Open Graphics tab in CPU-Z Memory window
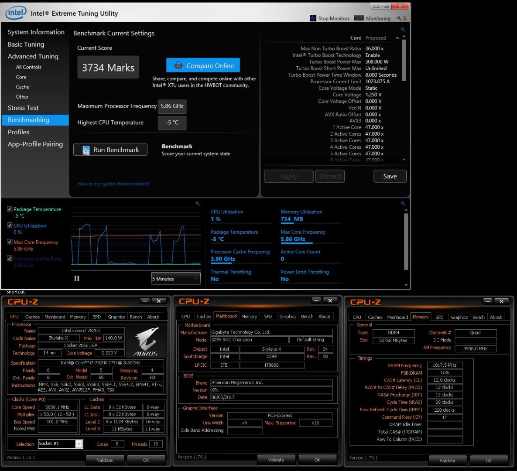517x471 pixels. [x=459, y=317]
